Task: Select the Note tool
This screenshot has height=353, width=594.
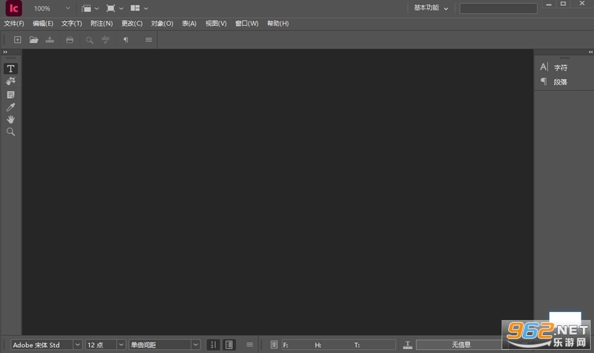Action: point(11,95)
